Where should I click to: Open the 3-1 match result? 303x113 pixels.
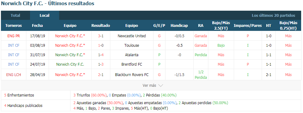point(101,36)
